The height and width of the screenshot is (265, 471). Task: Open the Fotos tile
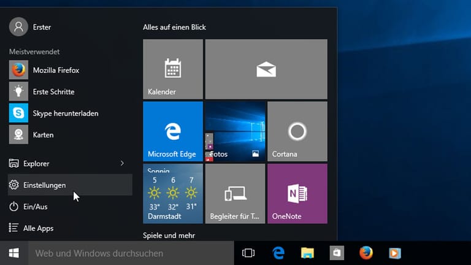point(235,131)
